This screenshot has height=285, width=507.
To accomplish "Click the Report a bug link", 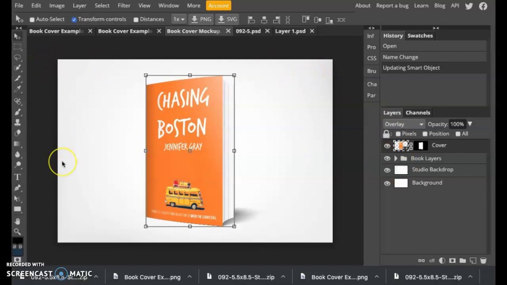I will (x=392, y=5).
